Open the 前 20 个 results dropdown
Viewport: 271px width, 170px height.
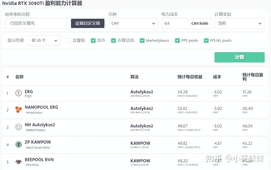(x=44, y=40)
